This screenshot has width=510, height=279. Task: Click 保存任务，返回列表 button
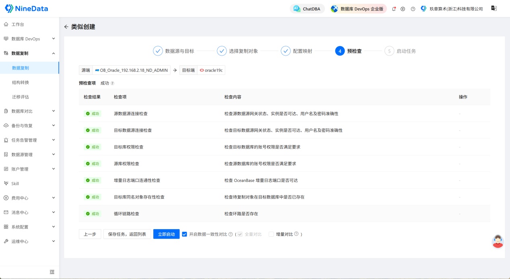127,234
